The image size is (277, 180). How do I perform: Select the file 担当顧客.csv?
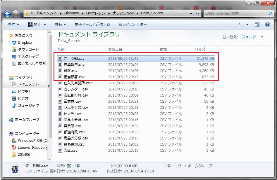click(136, 77)
